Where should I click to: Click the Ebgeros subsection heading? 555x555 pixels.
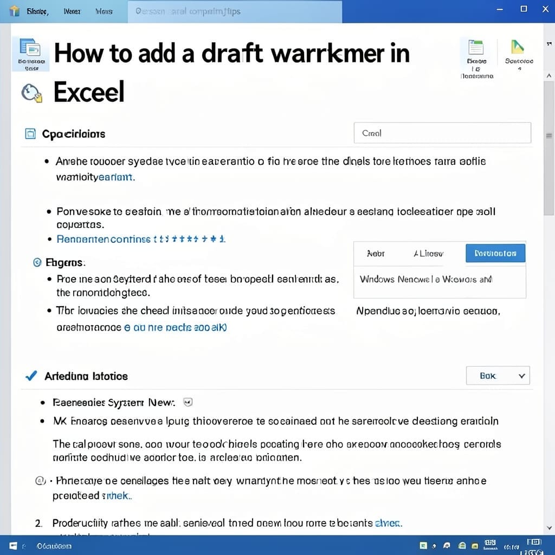pyautogui.click(x=65, y=262)
